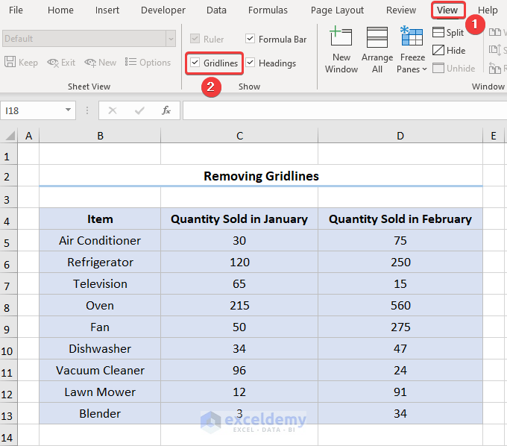Image resolution: width=507 pixels, height=446 pixels.
Task: Select column C header
Action: click(x=239, y=136)
